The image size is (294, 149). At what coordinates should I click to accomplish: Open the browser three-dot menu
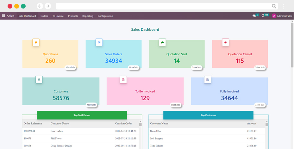coord(284,6)
